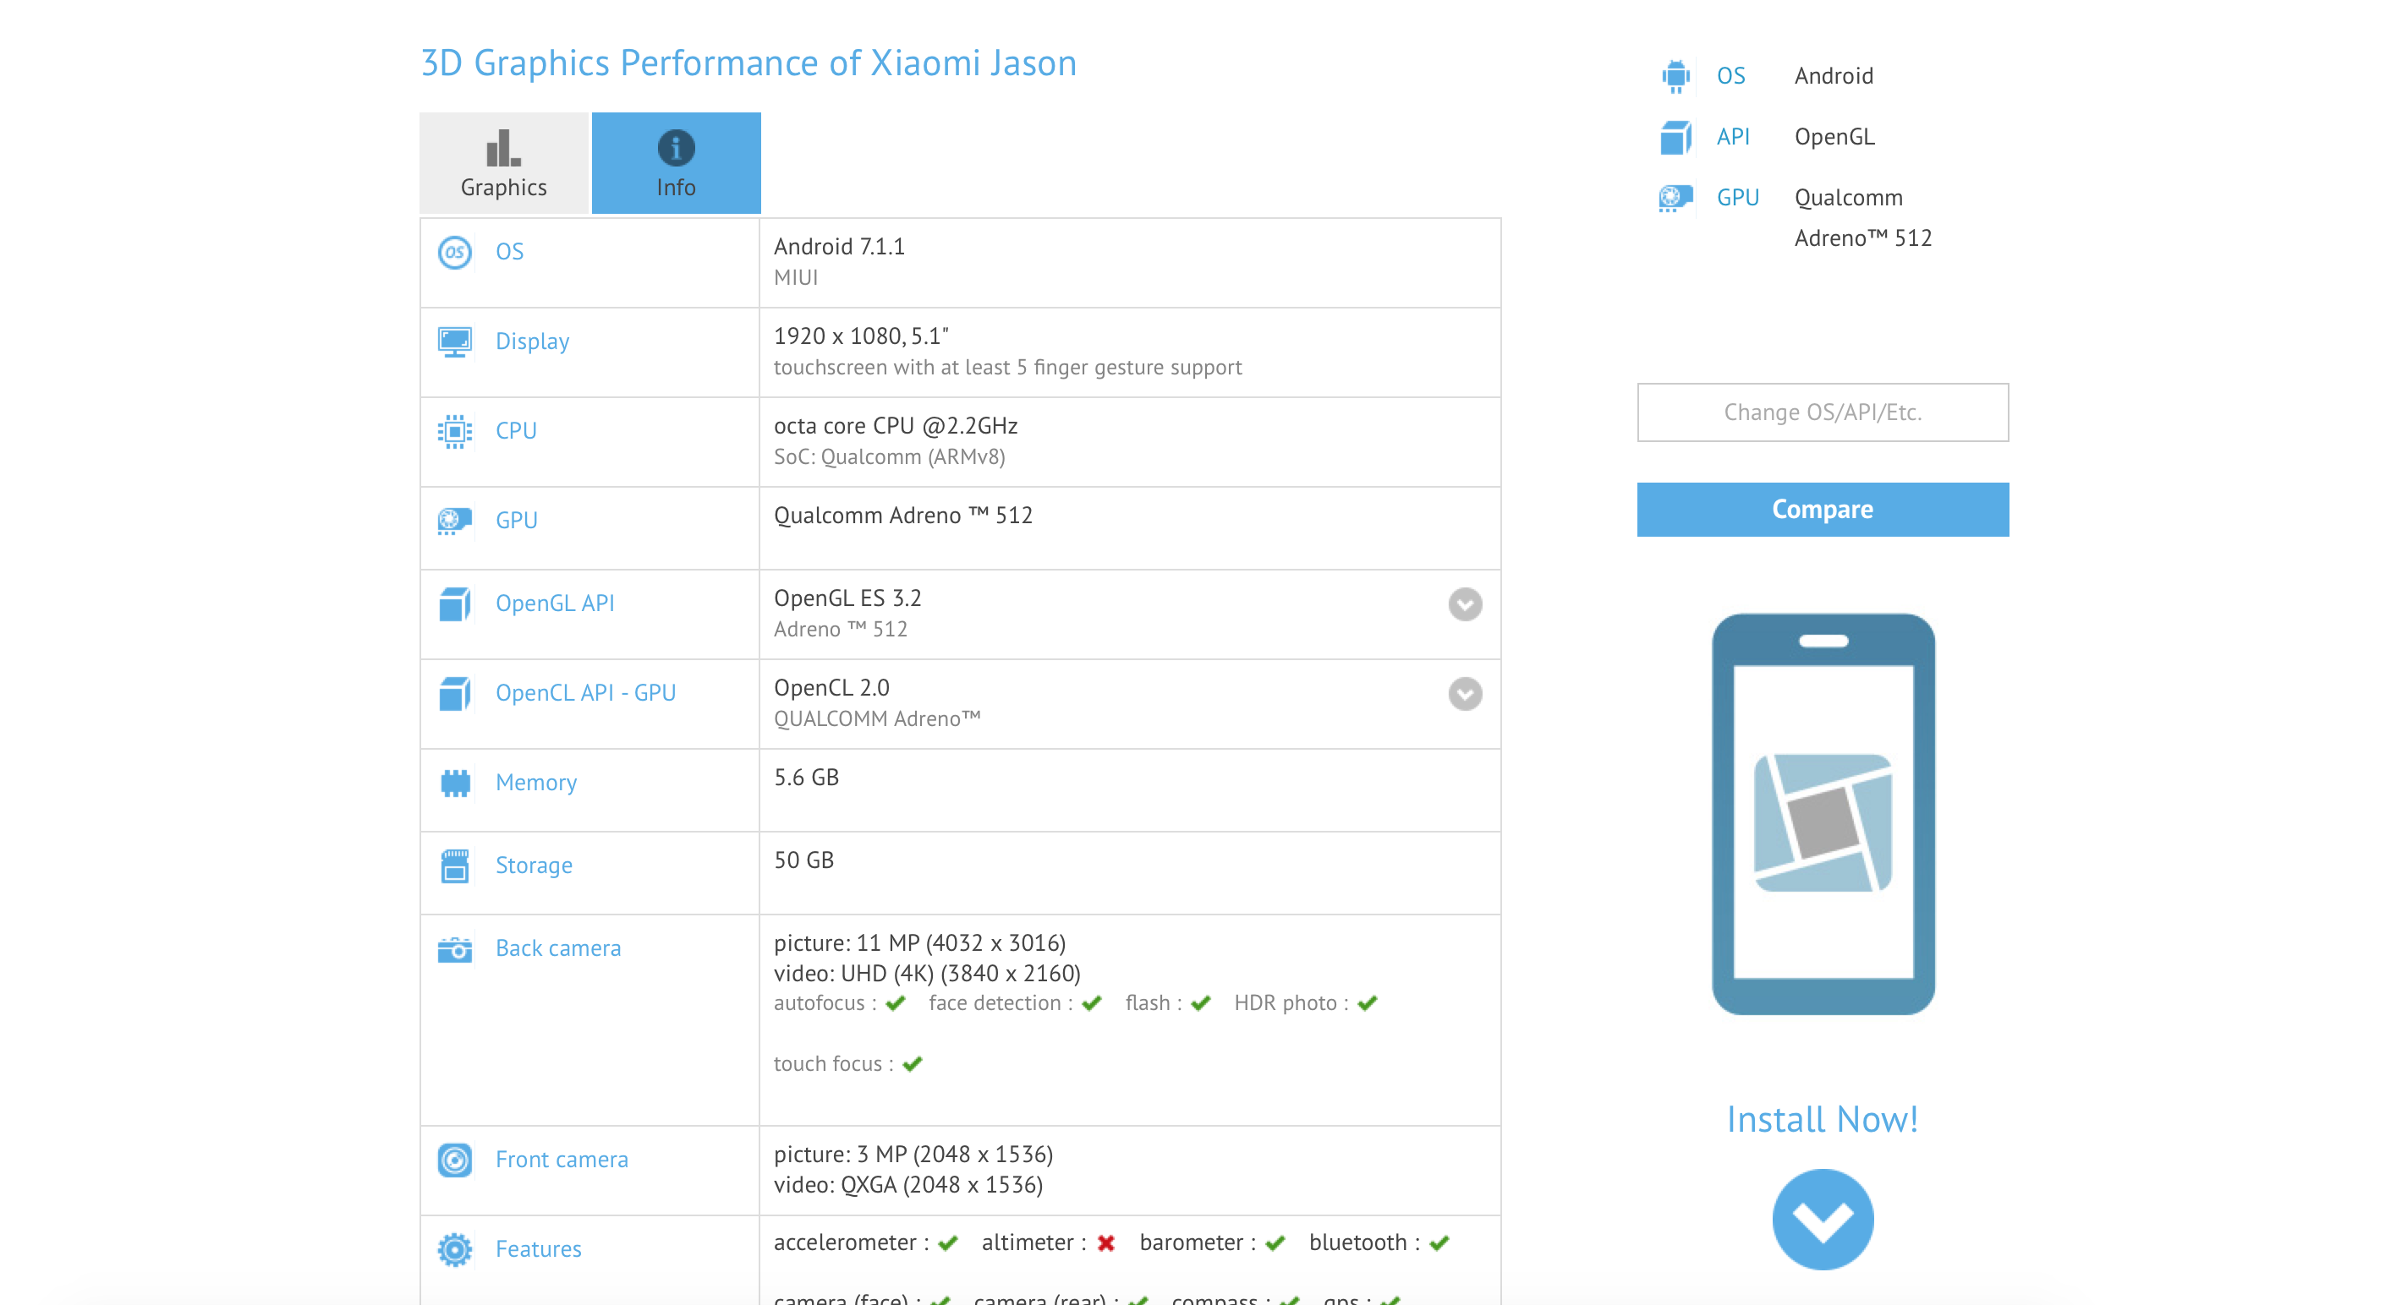Viewport: 2407px width, 1305px height.
Task: Click the face detection checkmark
Action: click(x=1091, y=1003)
